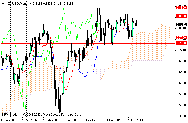This screenshot has height=123, width=188.
Task: Click the 0.8040 price scale value
Action: pos(181,28)
